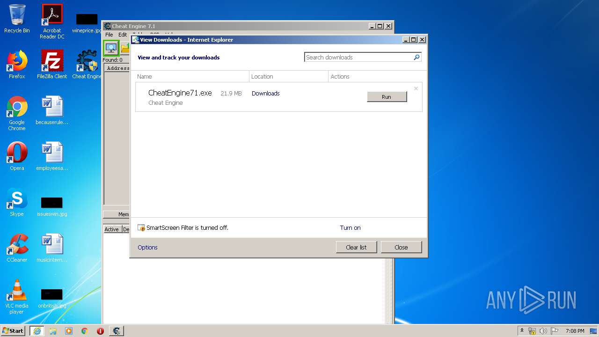This screenshot has width=599, height=337.
Task: Click the Active column header in Cheat Engine
Action: click(x=112, y=229)
